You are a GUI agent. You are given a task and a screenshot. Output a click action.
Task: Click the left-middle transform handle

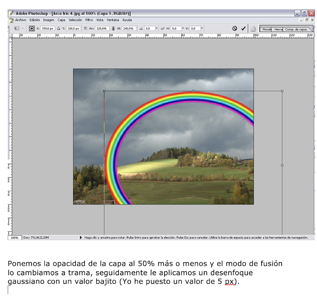105,166
